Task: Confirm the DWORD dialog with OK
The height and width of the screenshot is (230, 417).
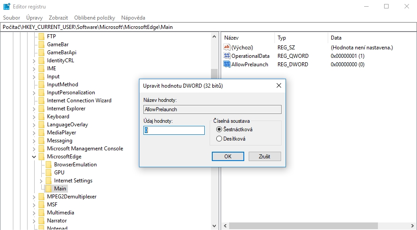Action: pos(228,157)
